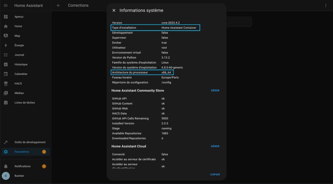Open the Listes de tâches clipboard icon
Screen dimensions: 333x184
pyautogui.click(x=6, y=103)
